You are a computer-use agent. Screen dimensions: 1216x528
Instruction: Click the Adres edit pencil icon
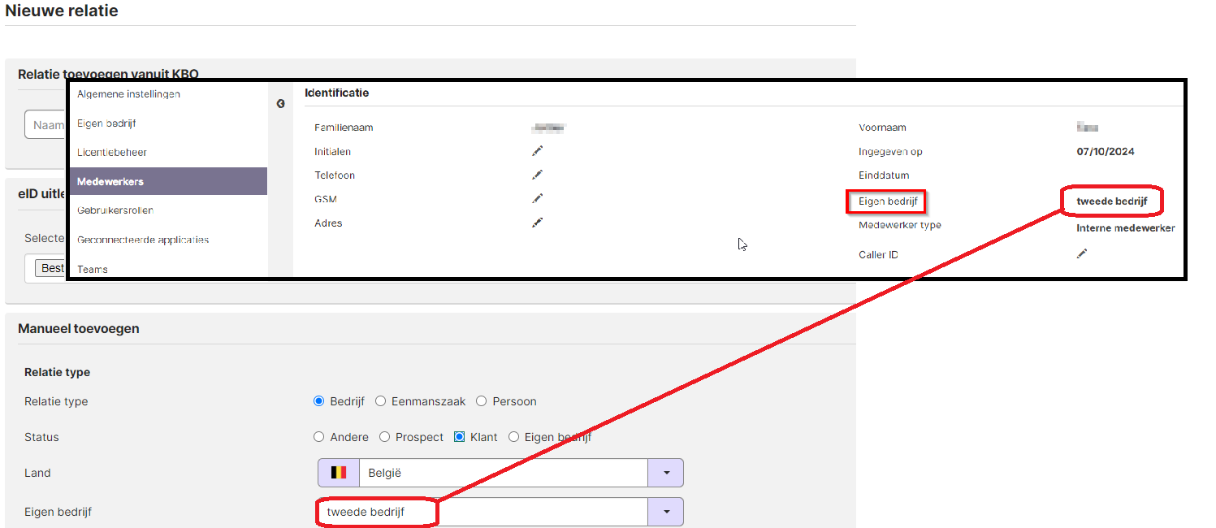click(537, 223)
